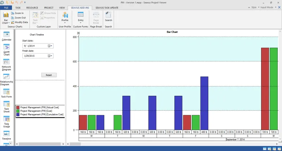Click the tall blue 480 $ Friday bar

click(204, 103)
